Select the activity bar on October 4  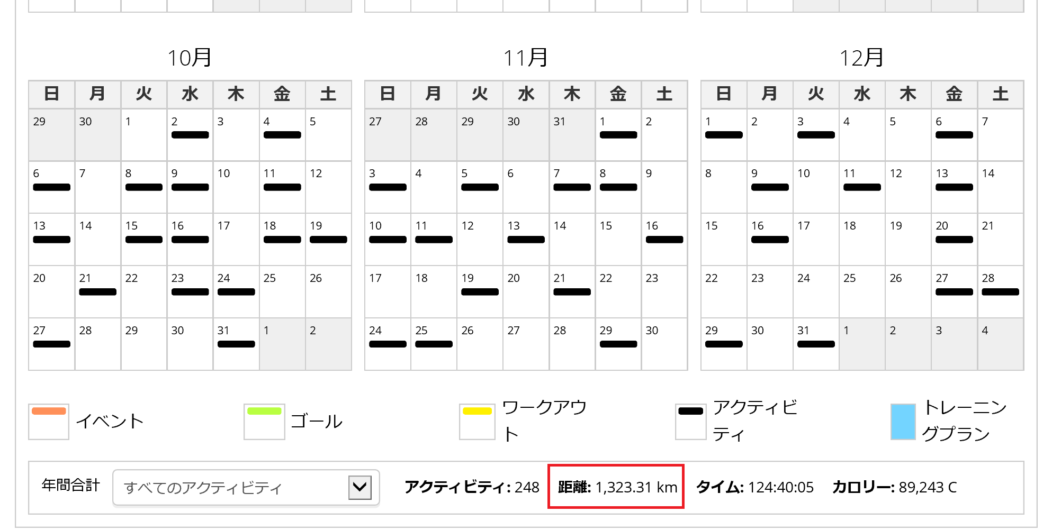(x=282, y=135)
